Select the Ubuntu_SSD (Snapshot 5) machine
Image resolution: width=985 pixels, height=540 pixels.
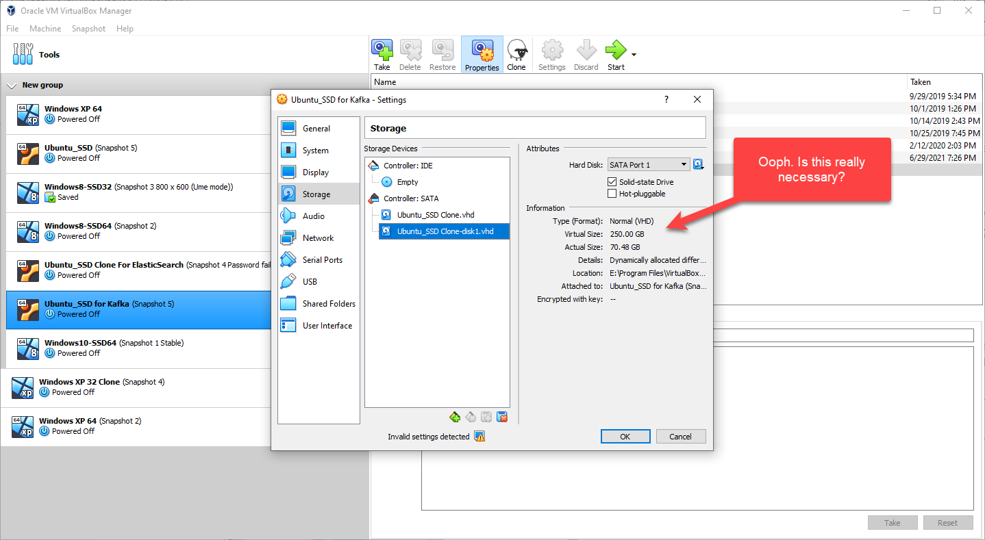[140, 154]
